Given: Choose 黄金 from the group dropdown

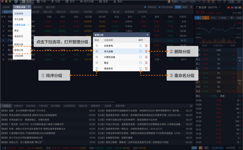Looking at the screenshot, I should coord(22,31).
